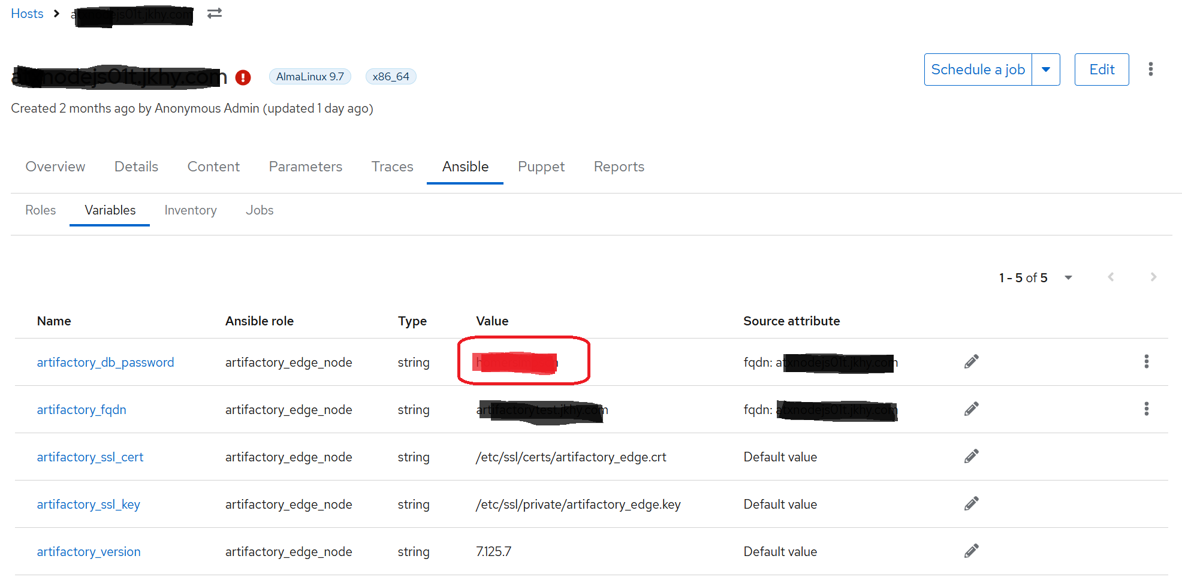Open the host actions kebab menu beside Edit

click(1150, 70)
